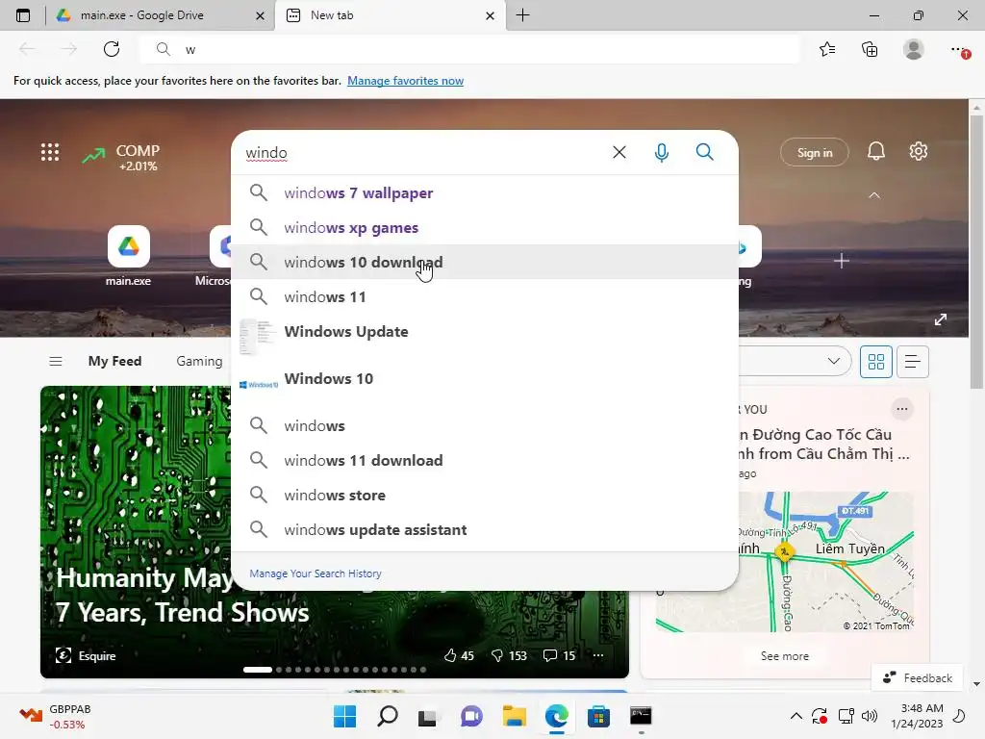Screen dimensions: 985x739
Task: Open tab actions menu
Action: 23,15
